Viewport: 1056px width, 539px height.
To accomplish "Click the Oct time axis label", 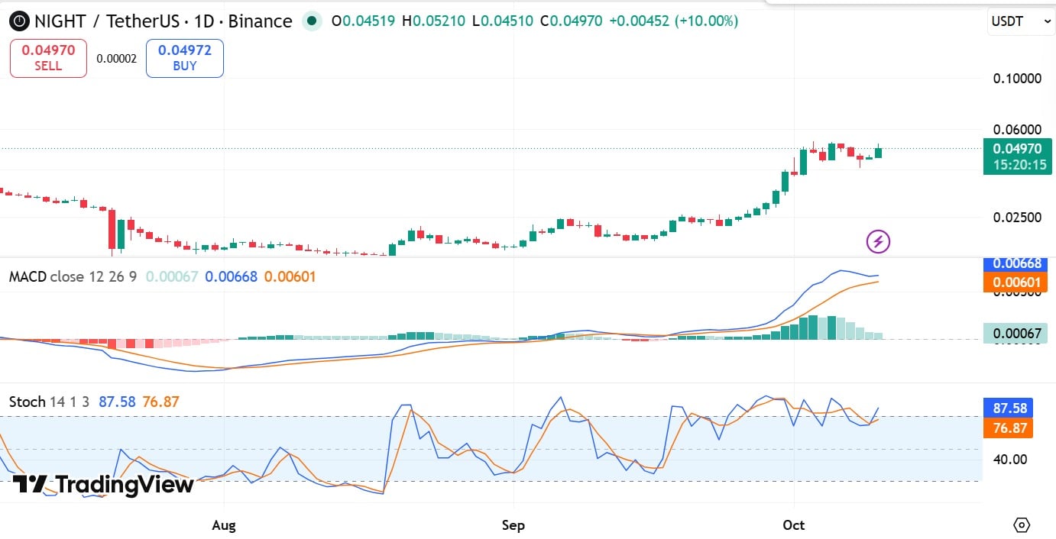I will [795, 525].
